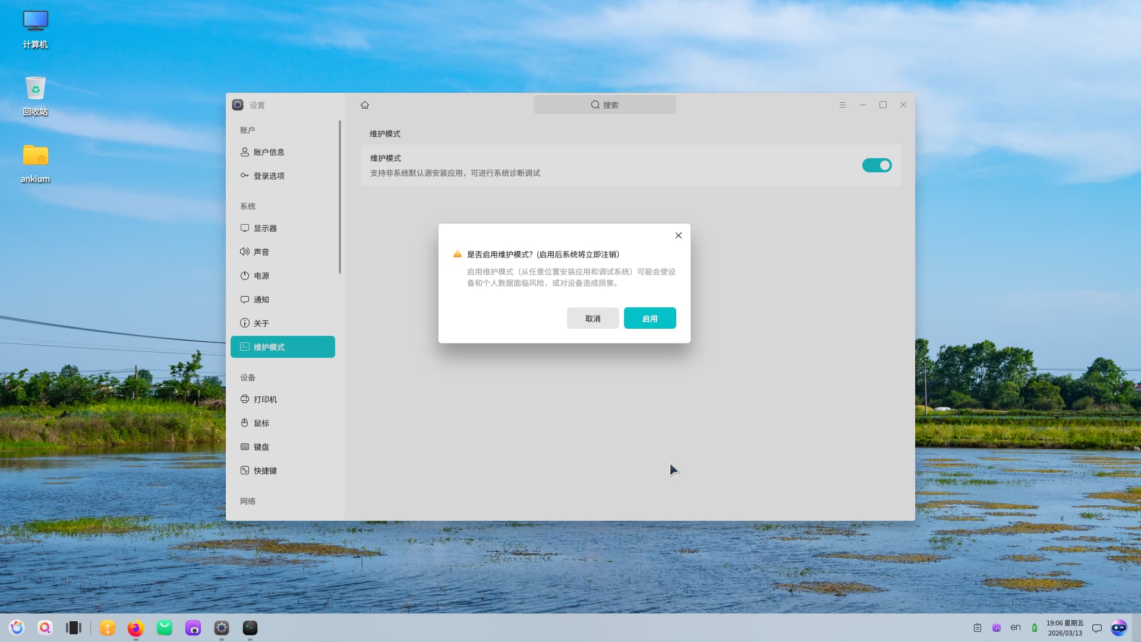Toggle the 维护模式 switch off
The width and height of the screenshot is (1141, 642).
[877, 165]
